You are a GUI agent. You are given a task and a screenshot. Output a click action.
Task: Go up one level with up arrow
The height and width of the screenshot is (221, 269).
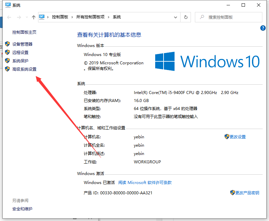tap(33, 17)
